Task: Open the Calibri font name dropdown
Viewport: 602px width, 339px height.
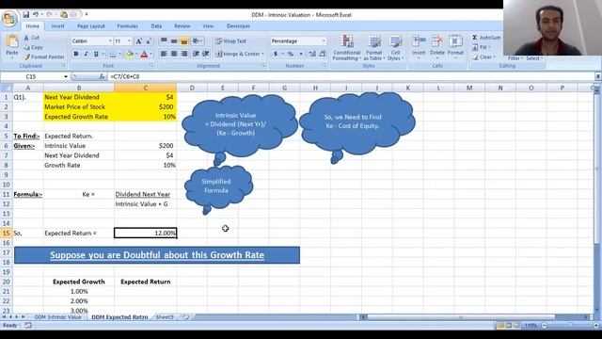Action: [110, 41]
